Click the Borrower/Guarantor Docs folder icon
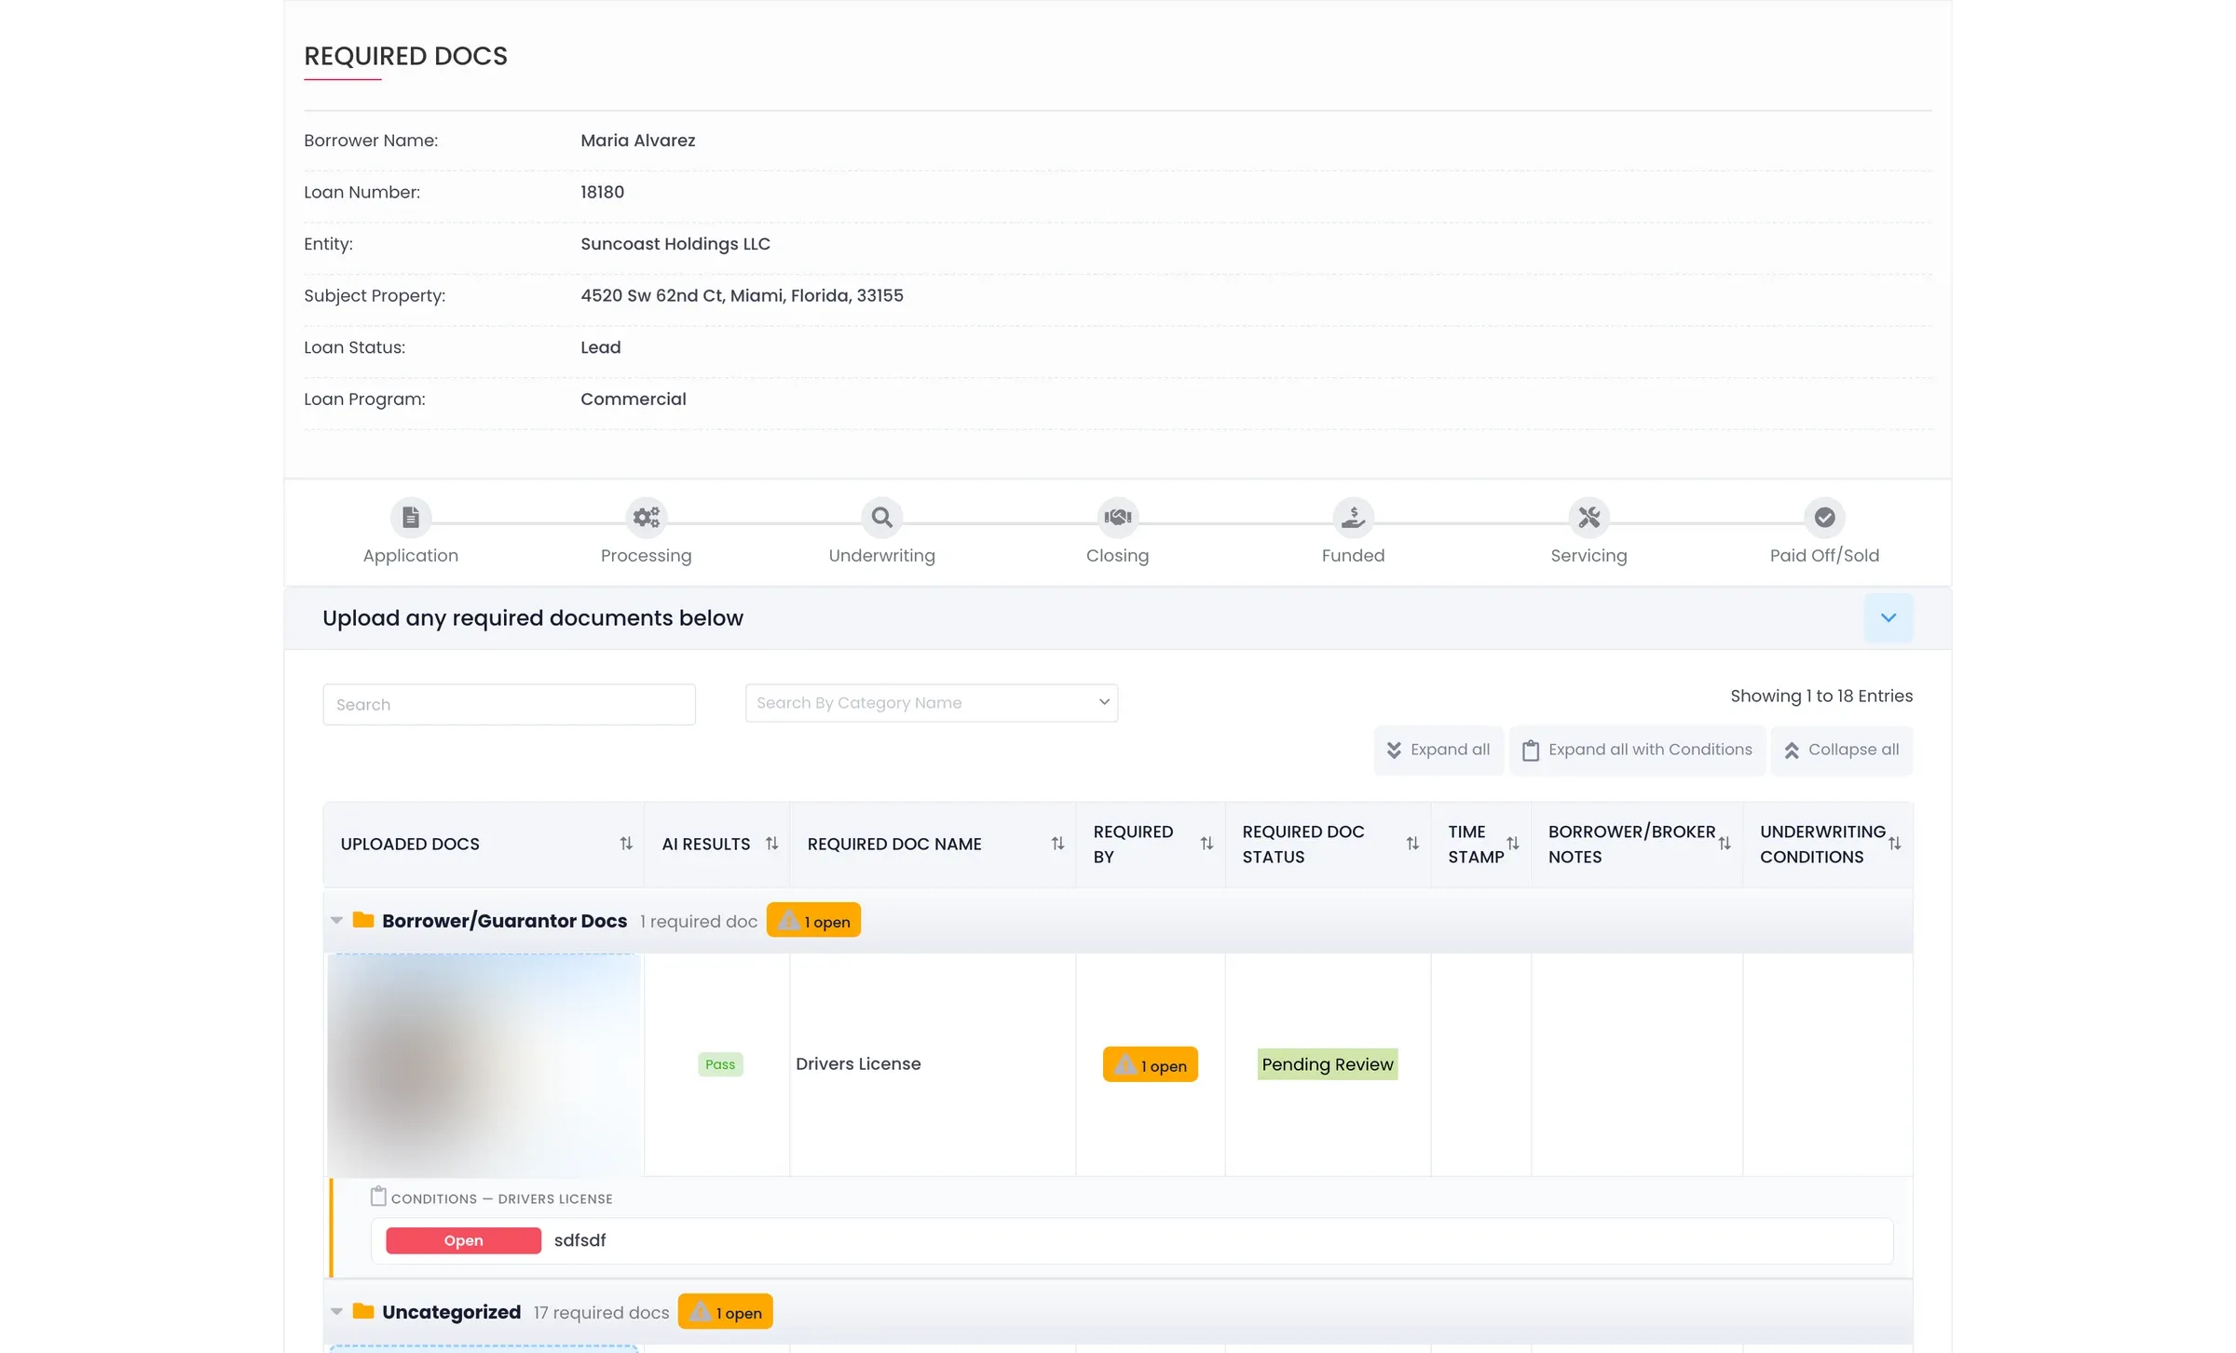Image resolution: width=2236 pixels, height=1353 pixels. pyautogui.click(x=363, y=921)
